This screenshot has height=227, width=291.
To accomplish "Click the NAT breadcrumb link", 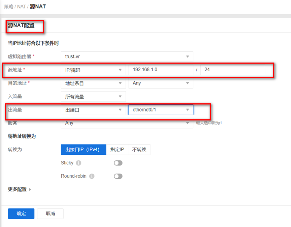I will point(21,7).
